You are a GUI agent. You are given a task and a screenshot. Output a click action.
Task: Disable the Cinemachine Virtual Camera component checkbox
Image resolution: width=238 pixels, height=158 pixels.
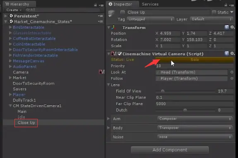click(120, 53)
